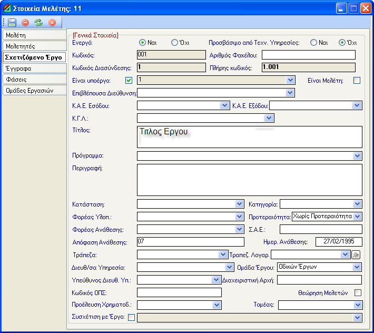Open the Πρόγραμμα dropdown
The height and width of the screenshot is (333, 374).
[357, 156]
